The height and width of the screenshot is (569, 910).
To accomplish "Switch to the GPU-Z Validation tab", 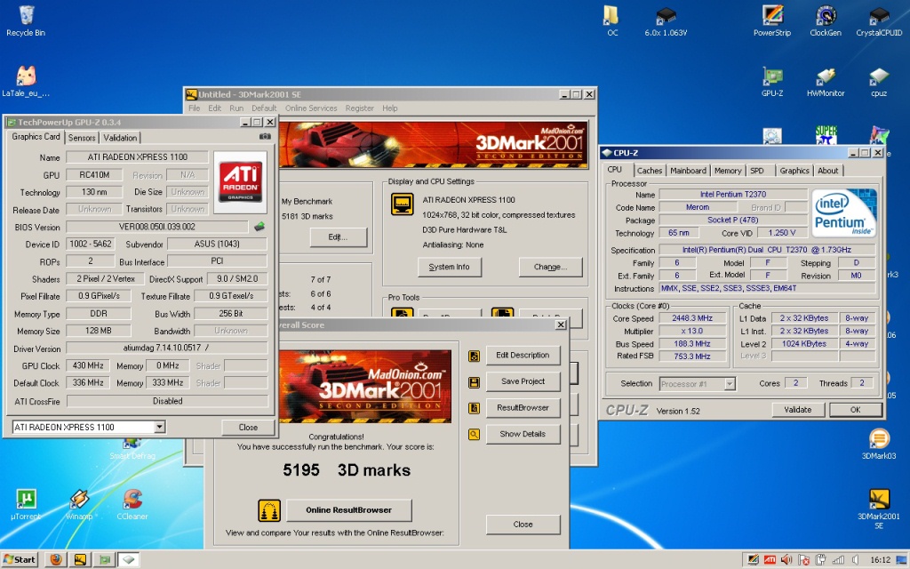I will pyautogui.click(x=120, y=138).
